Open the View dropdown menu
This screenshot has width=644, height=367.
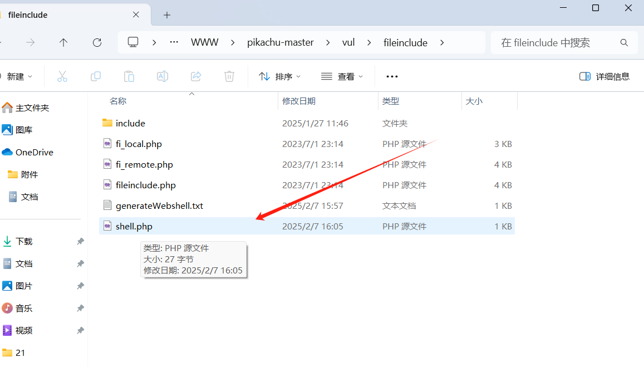click(342, 76)
